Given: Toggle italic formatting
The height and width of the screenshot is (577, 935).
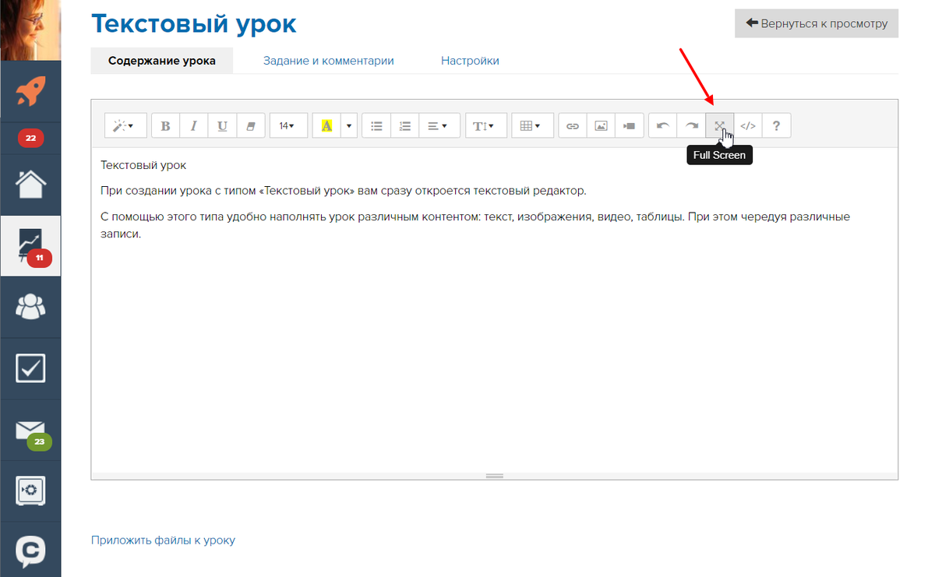Looking at the screenshot, I should (x=193, y=125).
